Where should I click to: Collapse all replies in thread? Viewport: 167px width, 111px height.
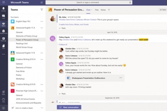63,45
